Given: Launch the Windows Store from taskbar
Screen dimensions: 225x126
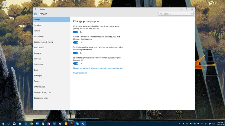Looking at the screenshot, I should (x=14, y=124).
